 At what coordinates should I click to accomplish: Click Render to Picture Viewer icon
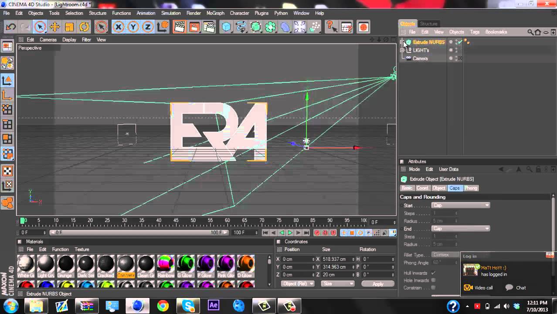click(194, 27)
